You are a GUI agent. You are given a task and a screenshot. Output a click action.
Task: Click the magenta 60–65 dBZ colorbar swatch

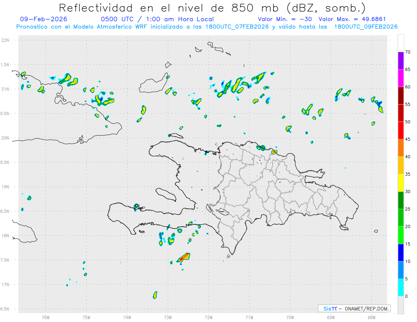pyautogui.click(x=401, y=78)
